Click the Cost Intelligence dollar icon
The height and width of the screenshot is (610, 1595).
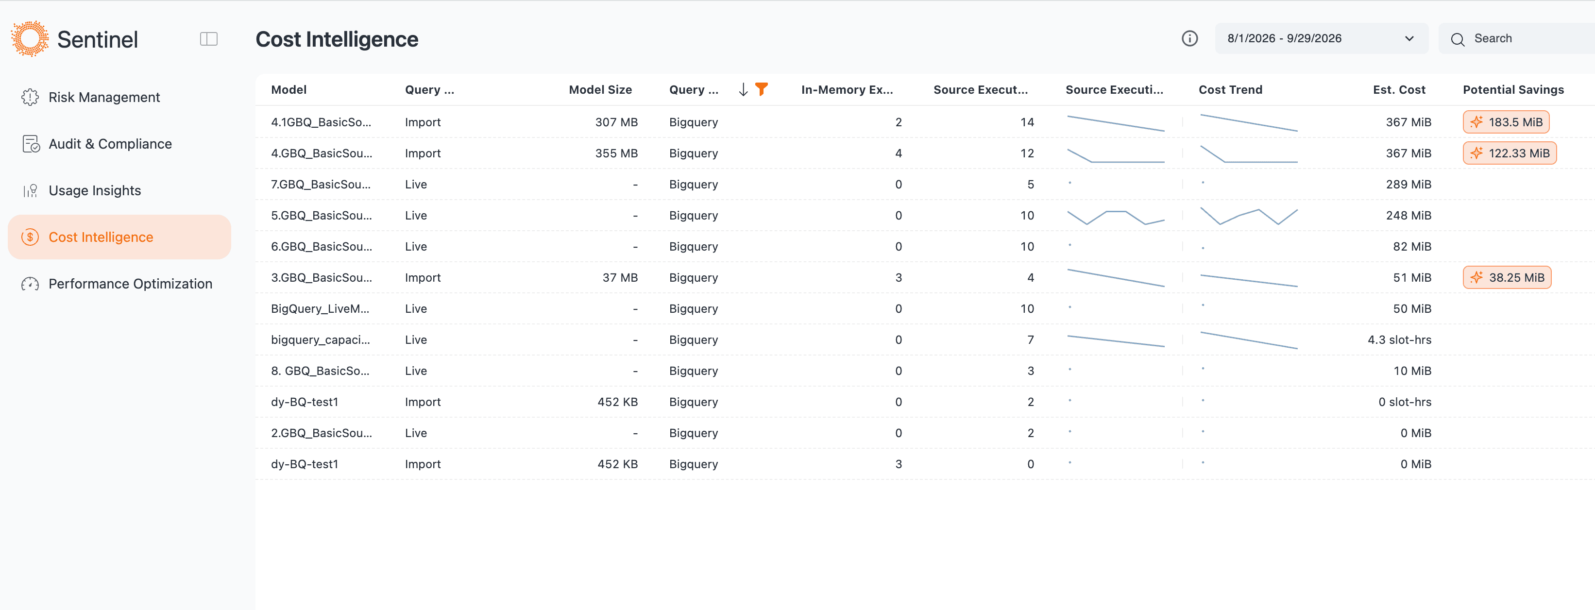pyautogui.click(x=30, y=237)
